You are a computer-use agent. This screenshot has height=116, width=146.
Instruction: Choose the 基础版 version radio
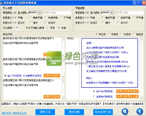pos(134,34)
